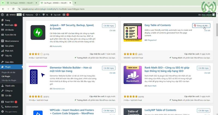Click the RankMath plugin thumbnail
This screenshot has width=218, height=115.
(x=133, y=75)
